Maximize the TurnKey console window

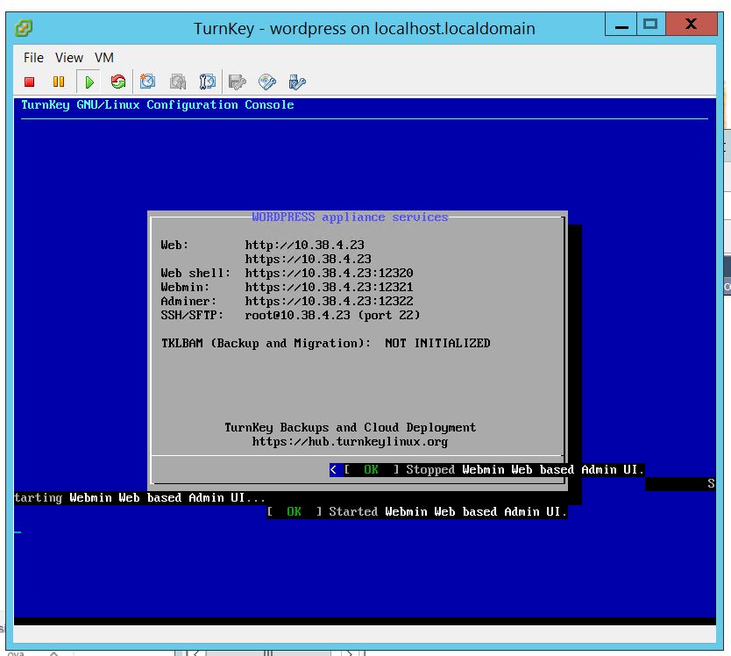[x=649, y=25]
